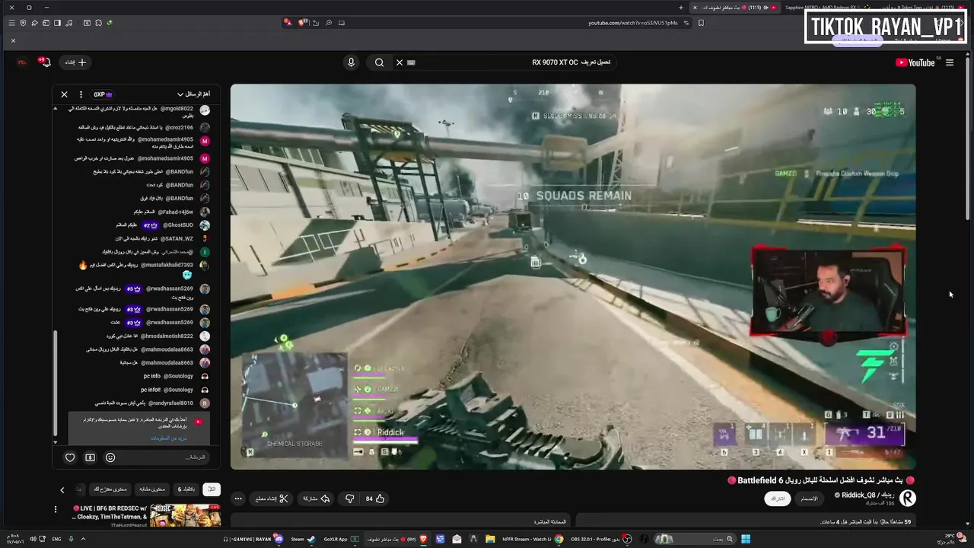
Task: Close the live chat panel
Action: coord(64,94)
